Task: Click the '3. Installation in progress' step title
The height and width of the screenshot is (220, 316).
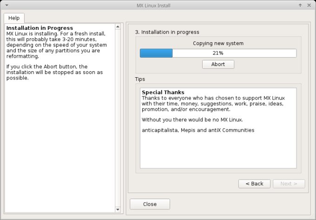Action: pyautogui.click(x=167, y=32)
